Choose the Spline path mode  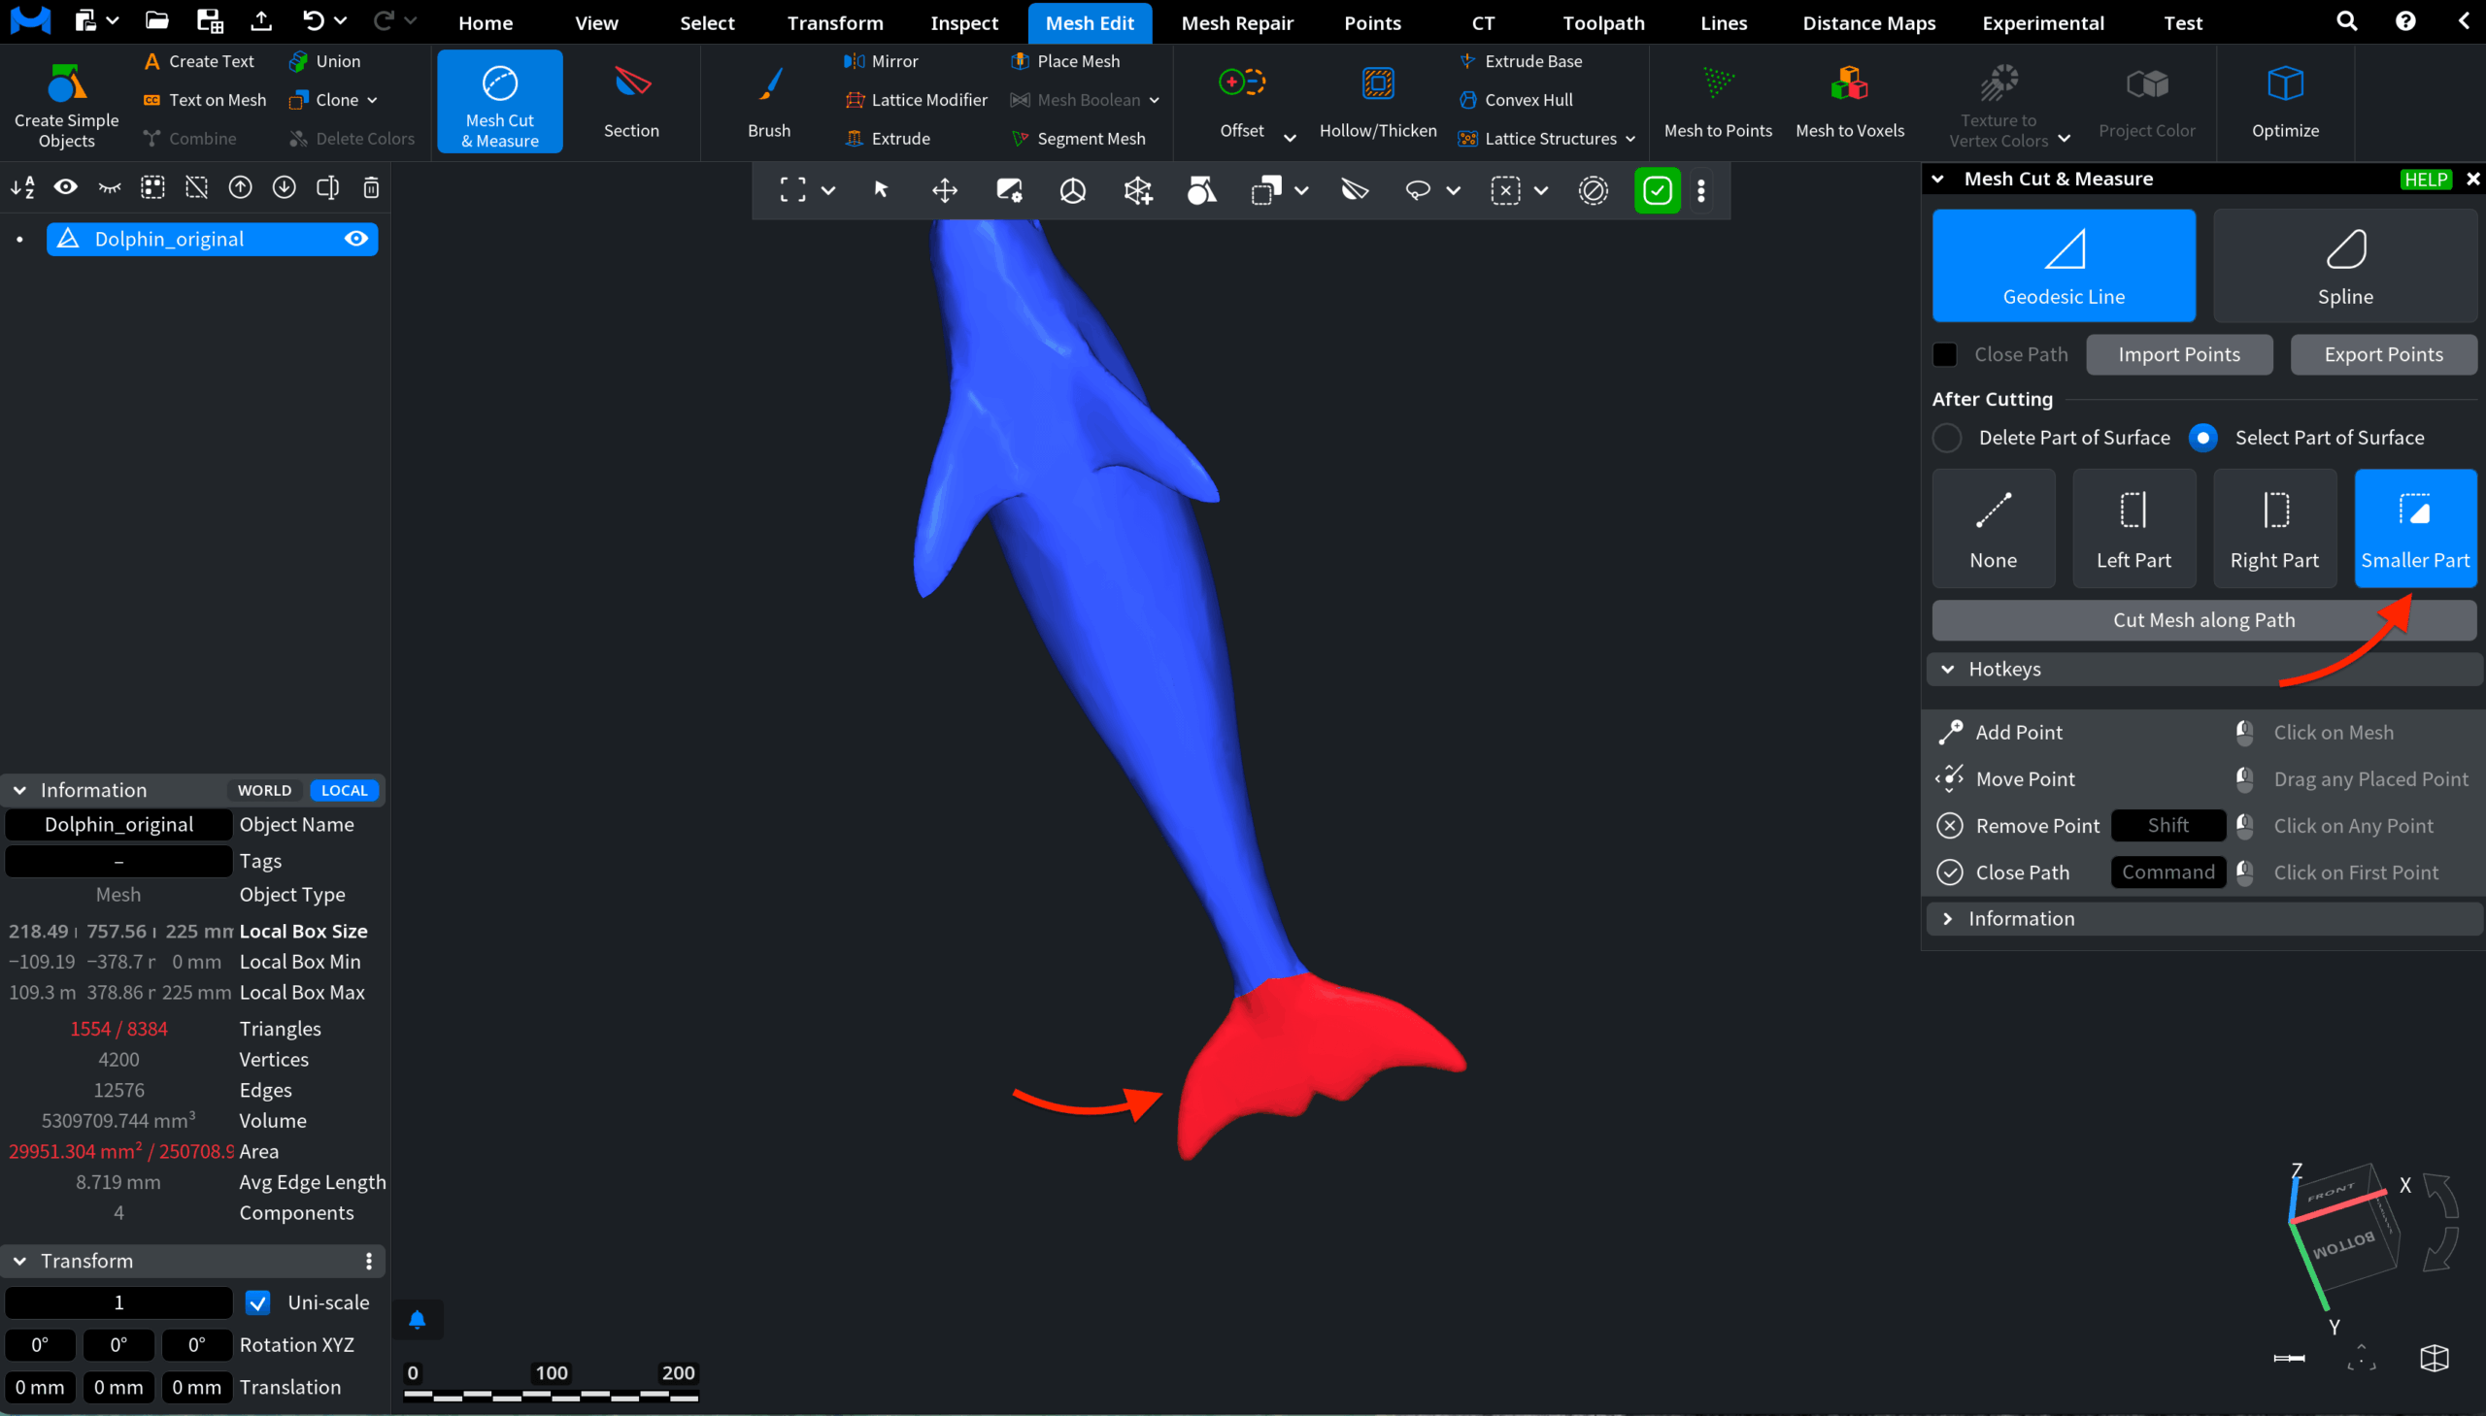2344,266
